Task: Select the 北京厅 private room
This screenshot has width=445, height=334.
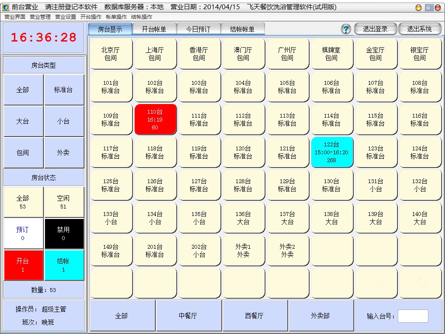Action: pos(111,54)
